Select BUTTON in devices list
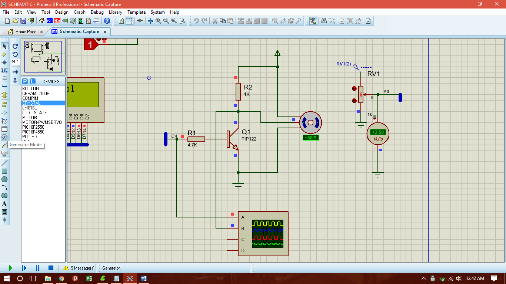 coord(43,89)
